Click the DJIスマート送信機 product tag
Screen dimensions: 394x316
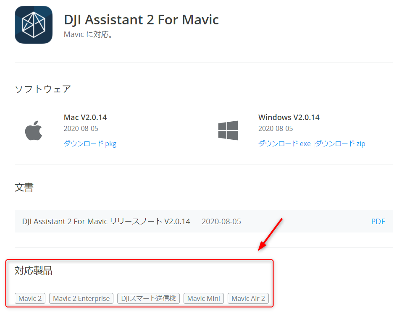pos(148,298)
